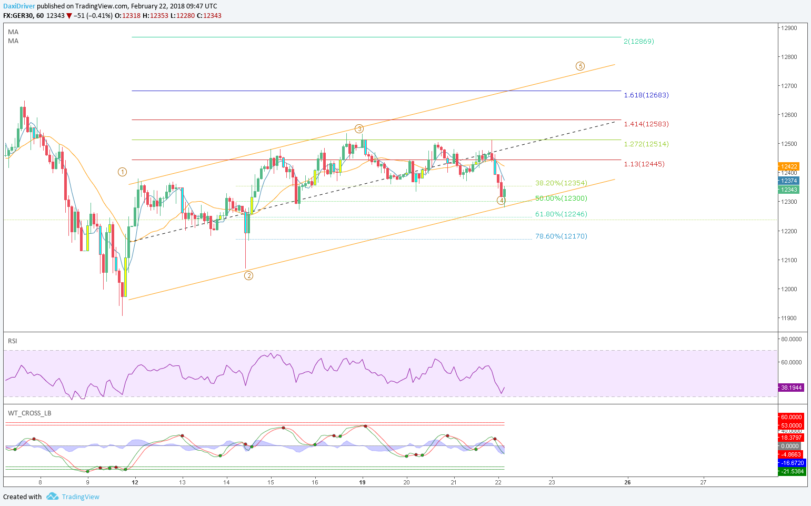
Task: Click the 12100 price axis label
Action: (789, 260)
